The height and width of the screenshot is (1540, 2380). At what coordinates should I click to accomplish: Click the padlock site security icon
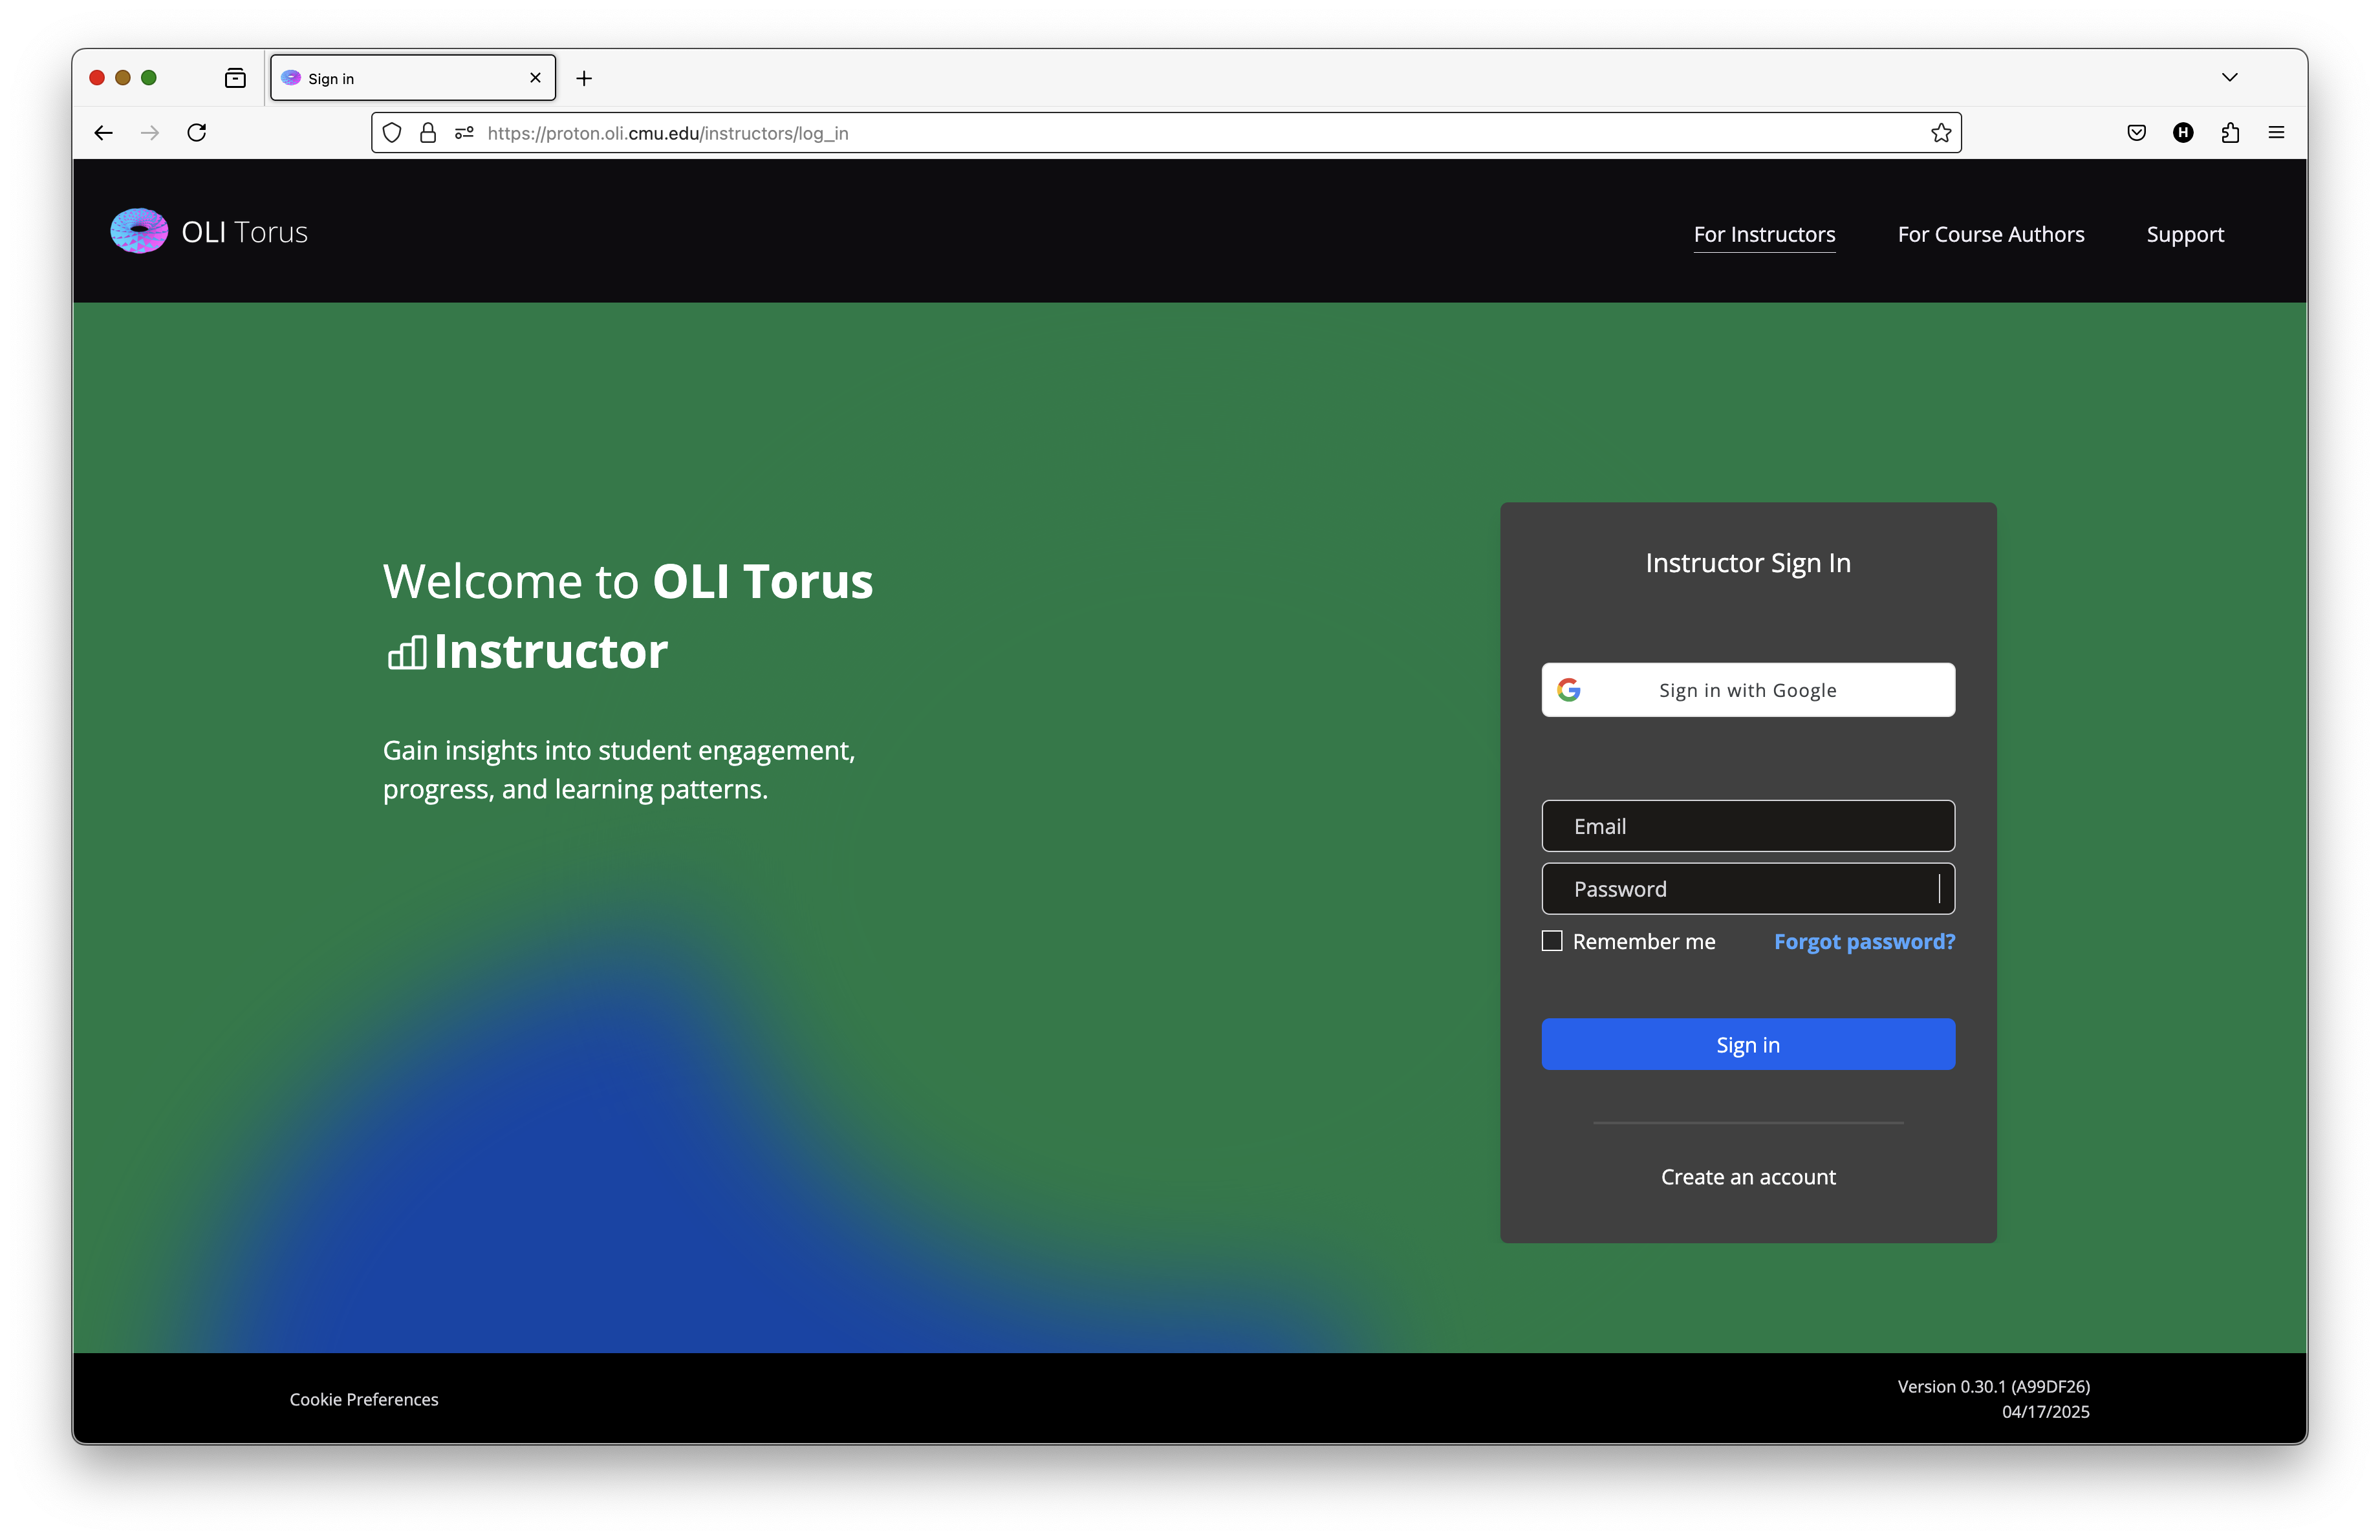click(x=428, y=133)
